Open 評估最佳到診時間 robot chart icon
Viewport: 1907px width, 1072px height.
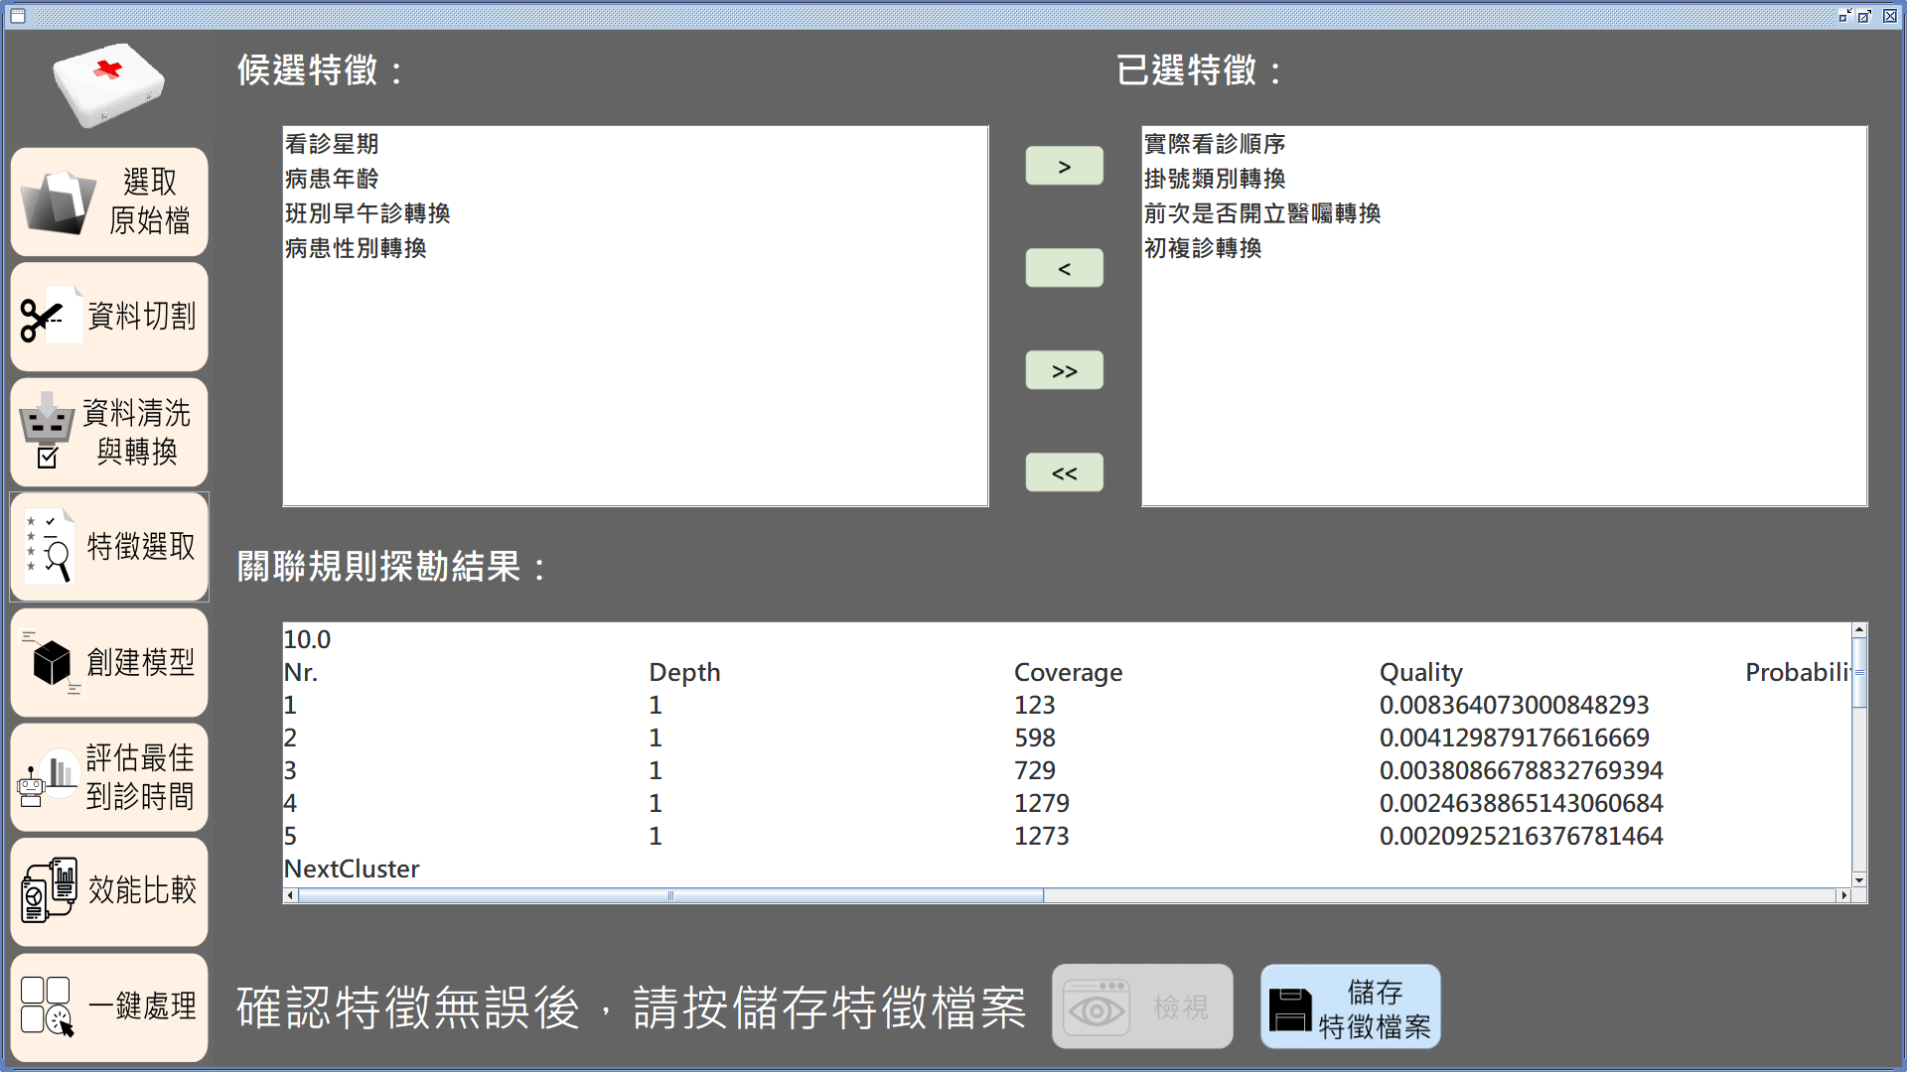point(48,777)
